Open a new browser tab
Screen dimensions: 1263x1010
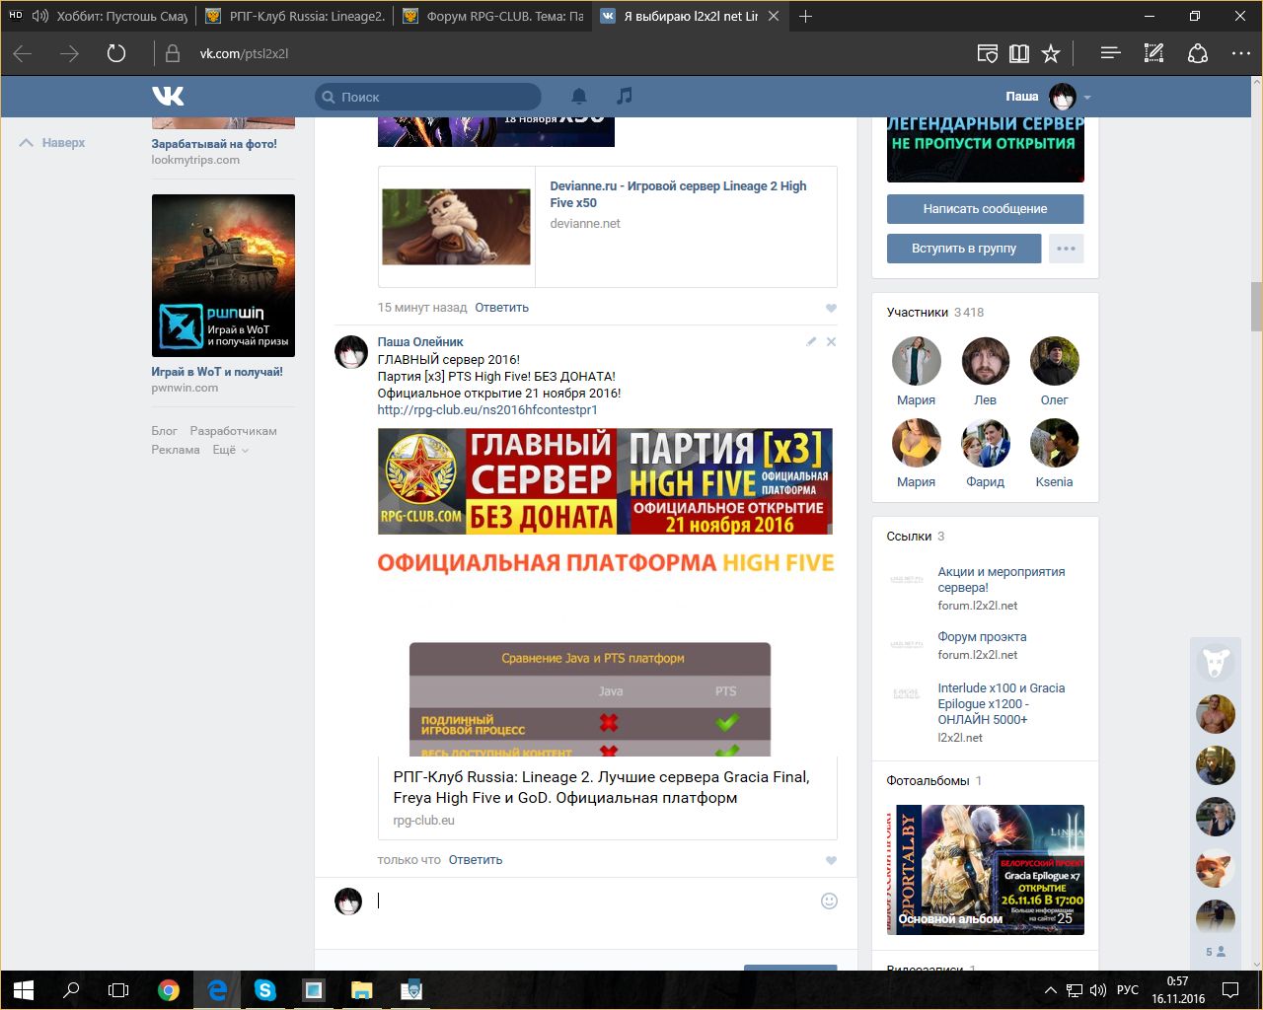(805, 16)
